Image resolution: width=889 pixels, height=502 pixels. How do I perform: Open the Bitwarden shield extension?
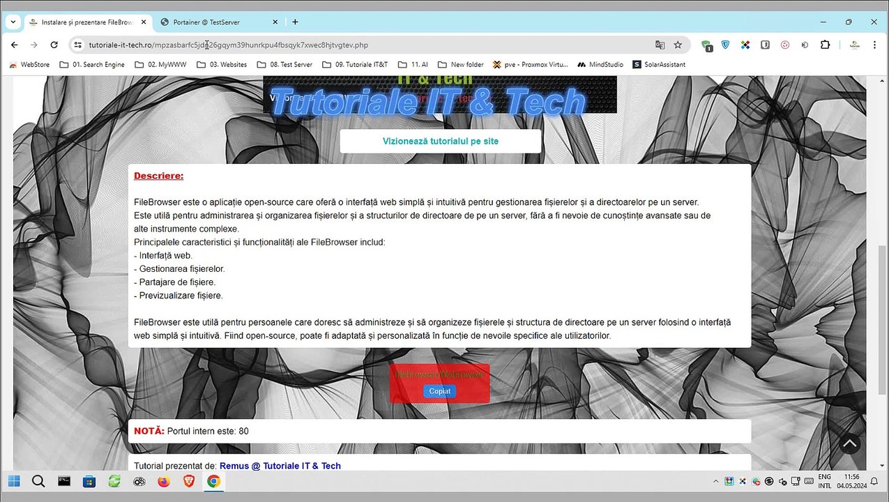(765, 45)
